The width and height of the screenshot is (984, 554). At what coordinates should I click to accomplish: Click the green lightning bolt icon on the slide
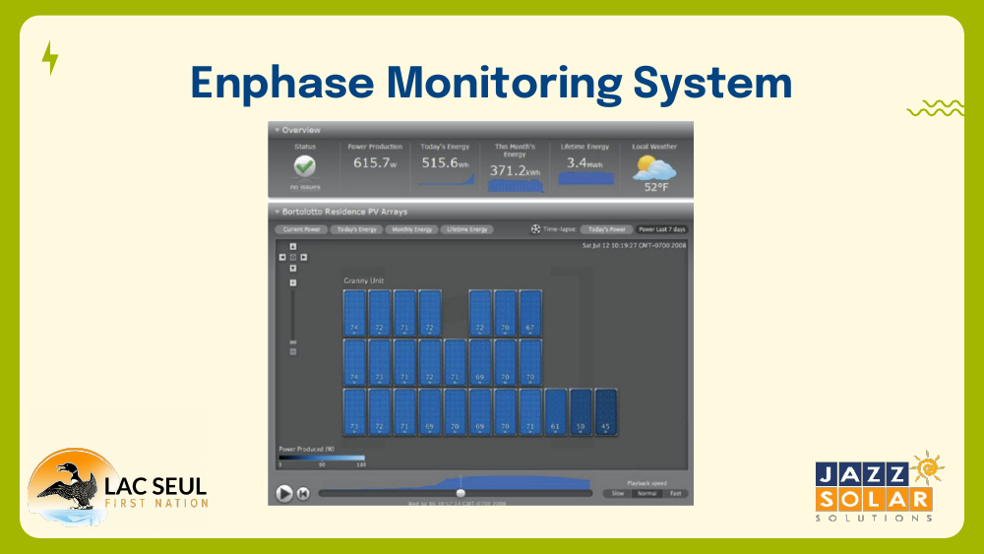pyautogui.click(x=50, y=58)
